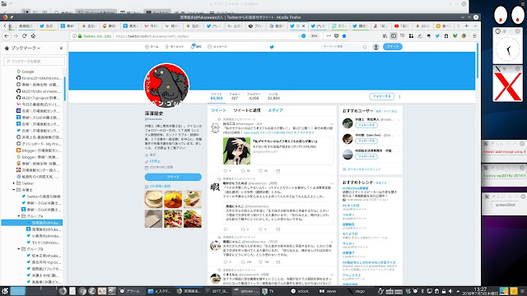Open profile three-dot options next to follow button

399,96
